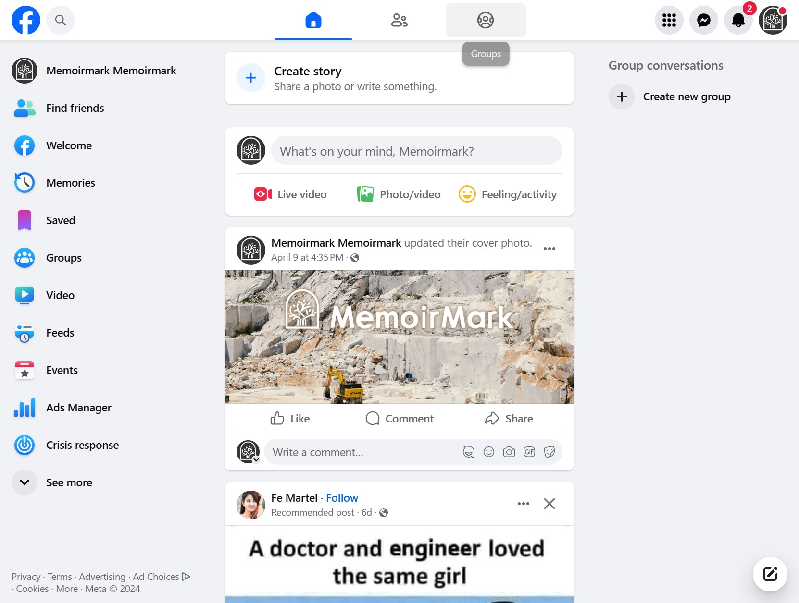Viewport: 799px width, 603px height.
Task: Open Fe Martel profile picture
Action: pos(251,505)
